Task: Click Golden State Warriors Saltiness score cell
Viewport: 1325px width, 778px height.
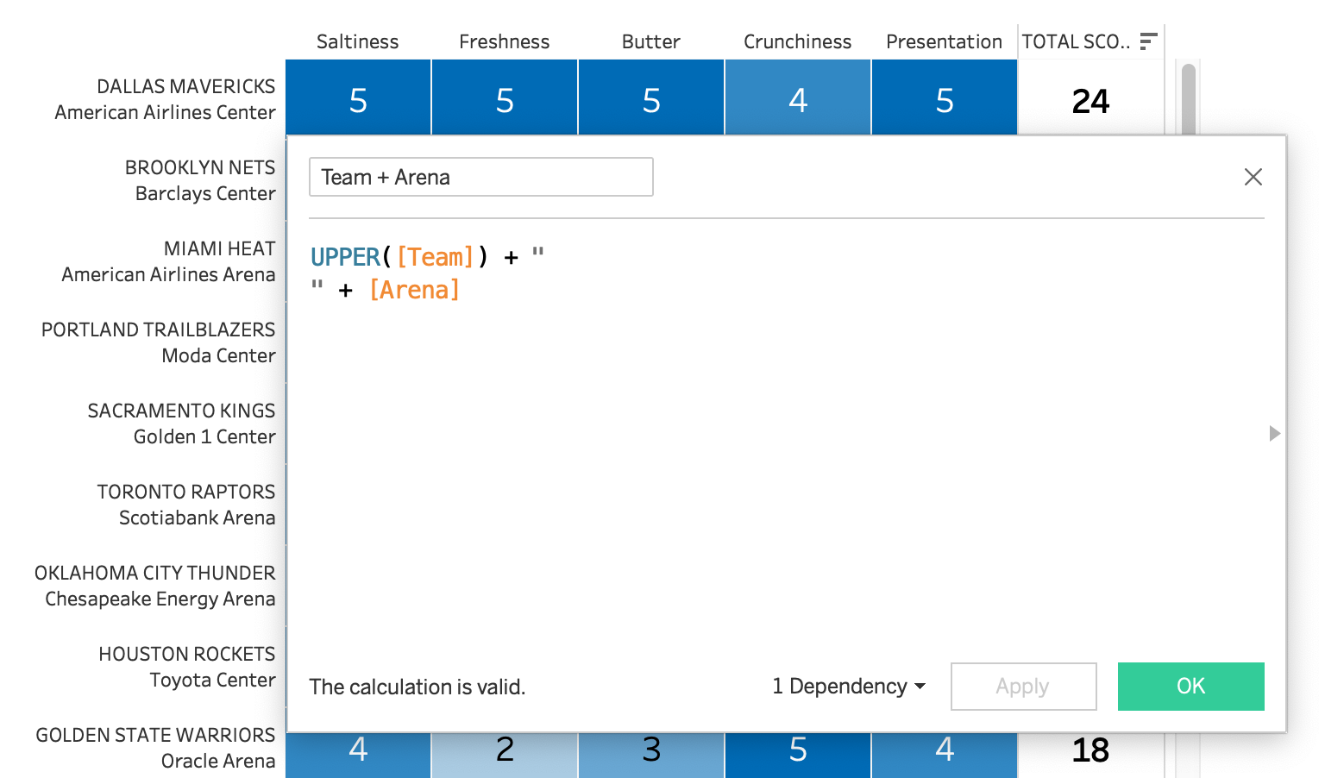Action: (358, 756)
